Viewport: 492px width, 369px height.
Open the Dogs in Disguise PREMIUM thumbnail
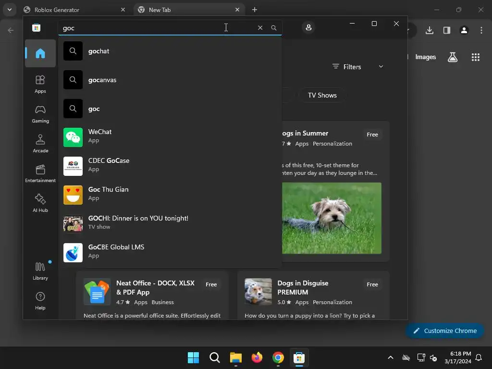coord(258,292)
